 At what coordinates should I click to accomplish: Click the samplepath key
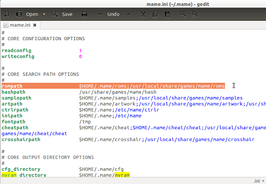coord(17,98)
